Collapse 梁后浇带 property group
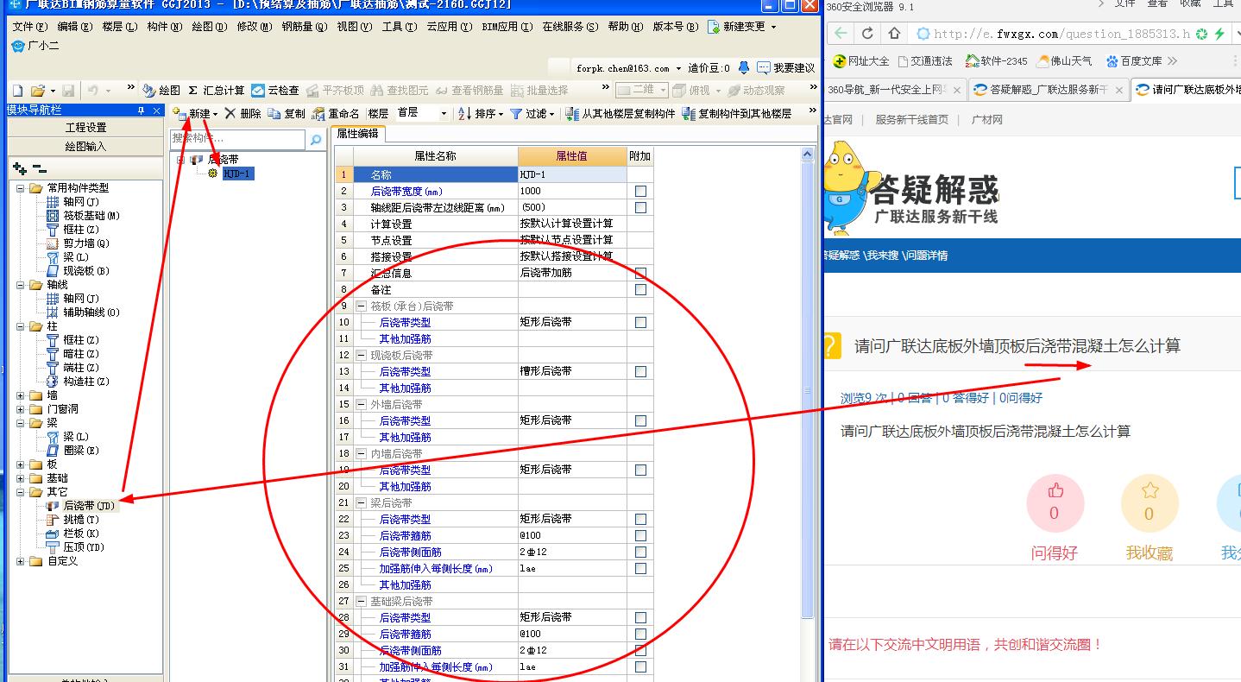 click(x=361, y=502)
